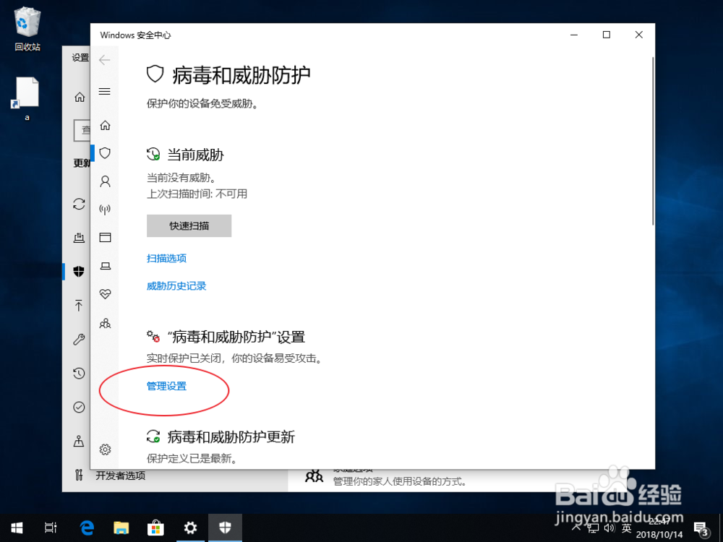The height and width of the screenshot is (542, 723).
Task: Open backup up-arrow icon in Settings sidebar
Action: point(79,305)
